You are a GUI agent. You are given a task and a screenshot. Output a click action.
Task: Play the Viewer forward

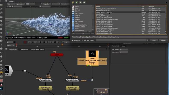51,42
